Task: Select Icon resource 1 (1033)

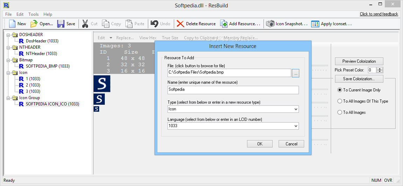Action: (x=33, y=79)
